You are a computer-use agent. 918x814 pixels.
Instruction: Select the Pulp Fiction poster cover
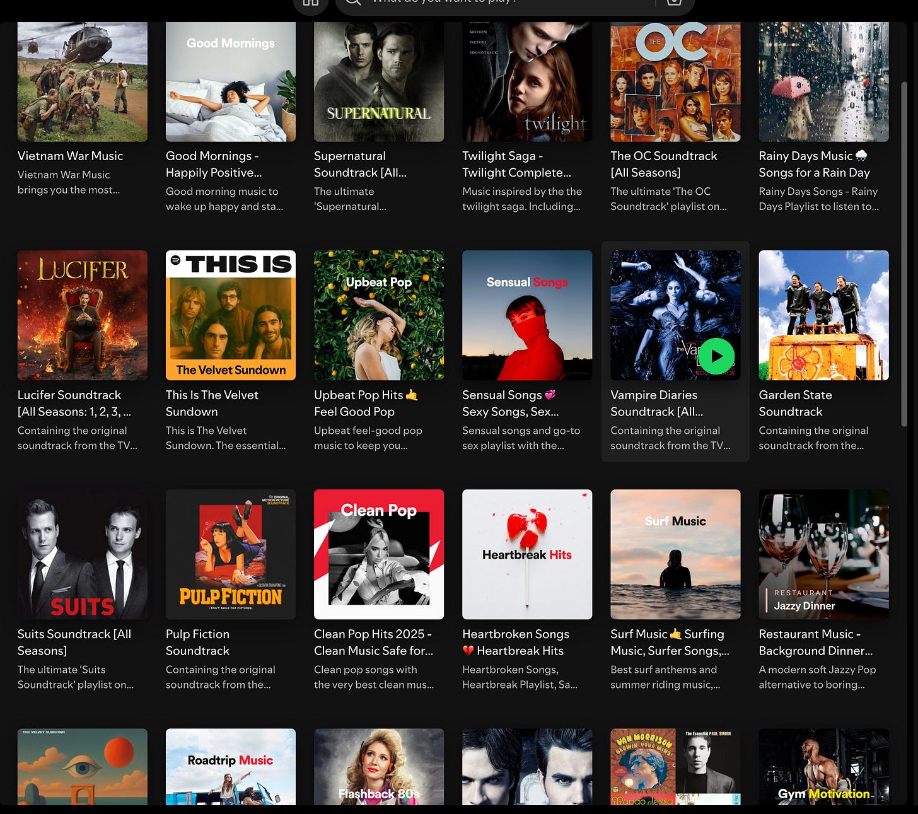tap(231, 554)
